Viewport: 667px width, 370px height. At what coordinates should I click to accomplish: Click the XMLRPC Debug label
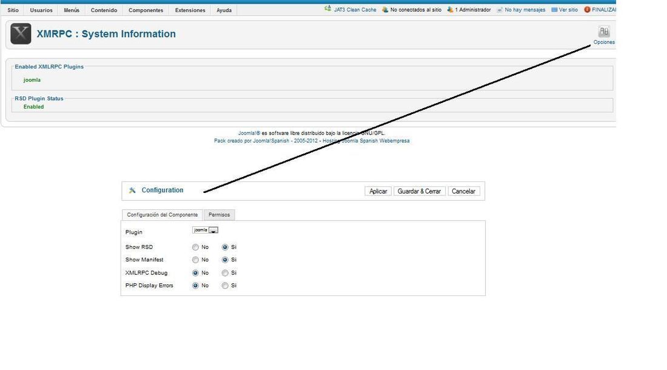[x=146, y=273]
